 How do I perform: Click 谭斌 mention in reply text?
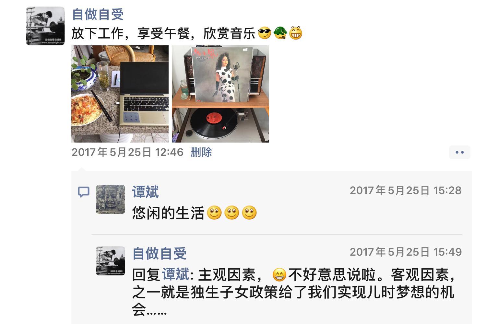(x=175, y=275)
